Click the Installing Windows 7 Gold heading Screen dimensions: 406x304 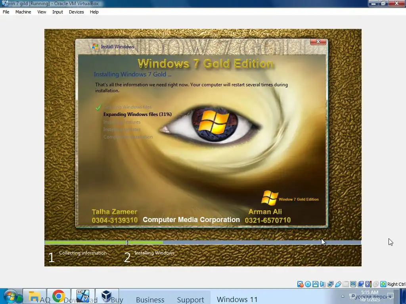pos(132,74)
